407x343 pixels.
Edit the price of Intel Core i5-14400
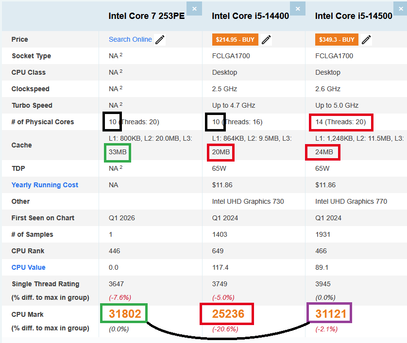click(x=266, y=40)
